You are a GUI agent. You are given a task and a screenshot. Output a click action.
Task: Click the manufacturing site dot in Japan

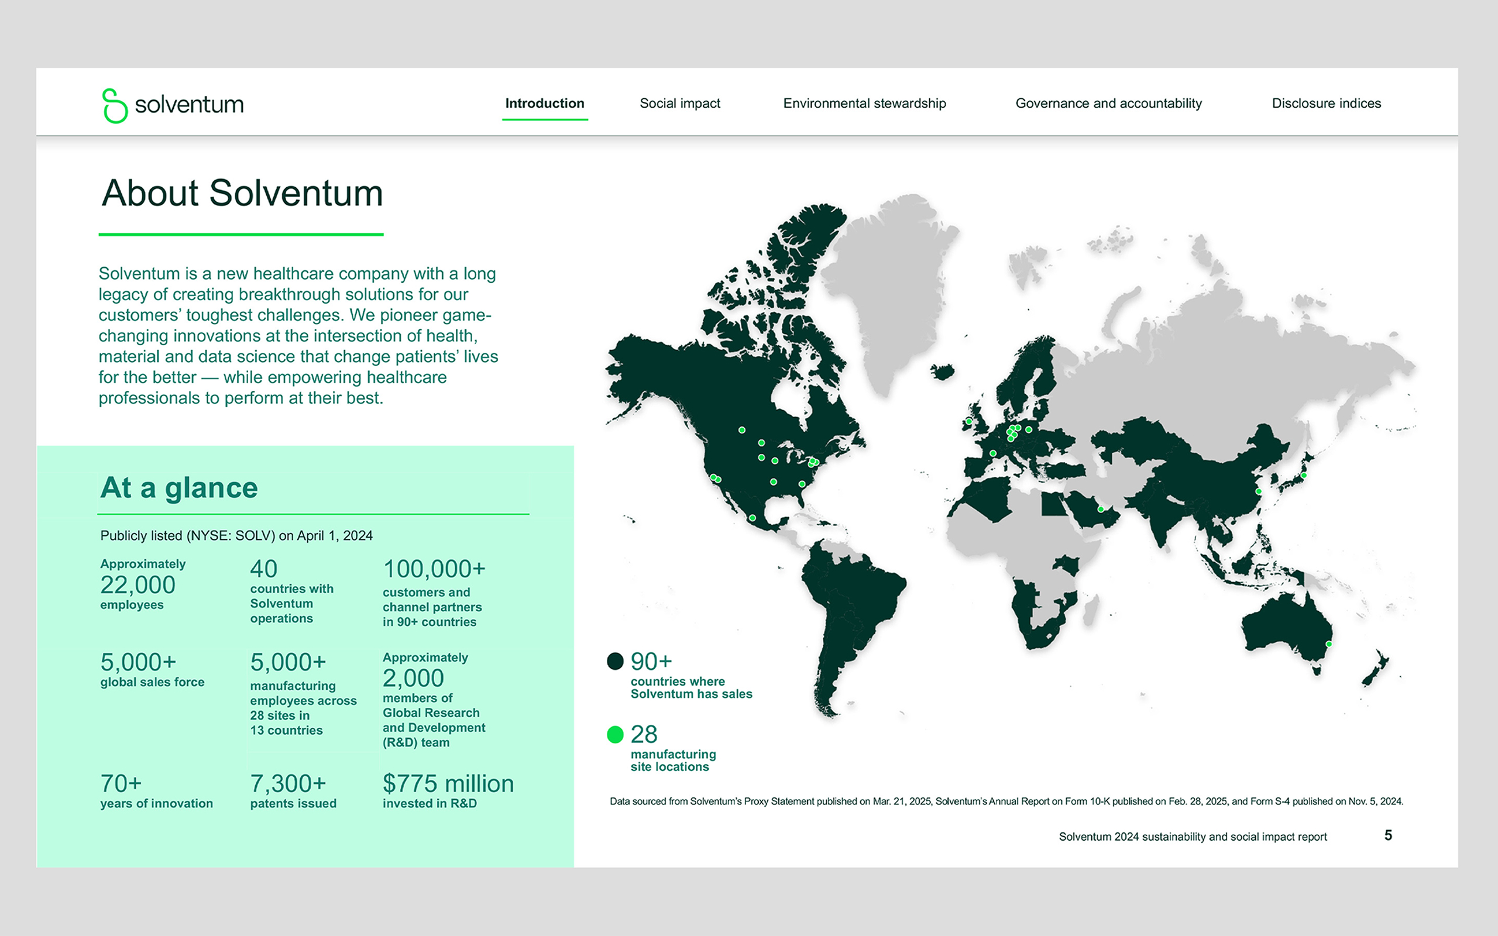pyautogui.click(x=1303, y=476)
